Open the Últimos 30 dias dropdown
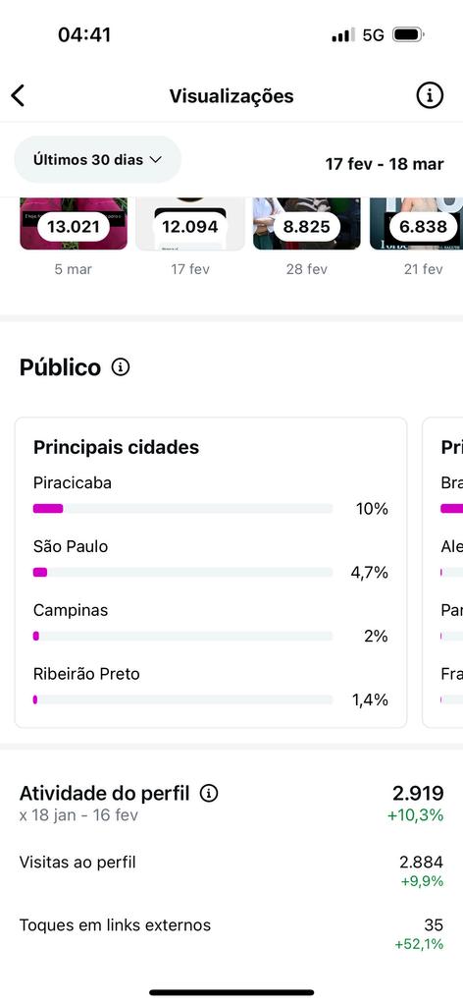The image size is (463, 1005). (97, 159)
